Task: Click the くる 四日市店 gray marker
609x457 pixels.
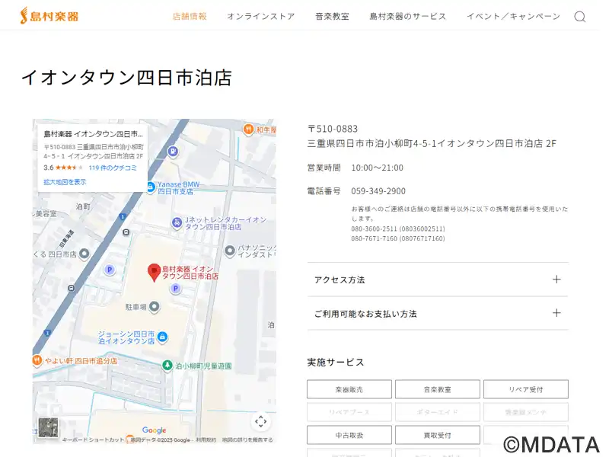Action: click(x=84, y=254)
